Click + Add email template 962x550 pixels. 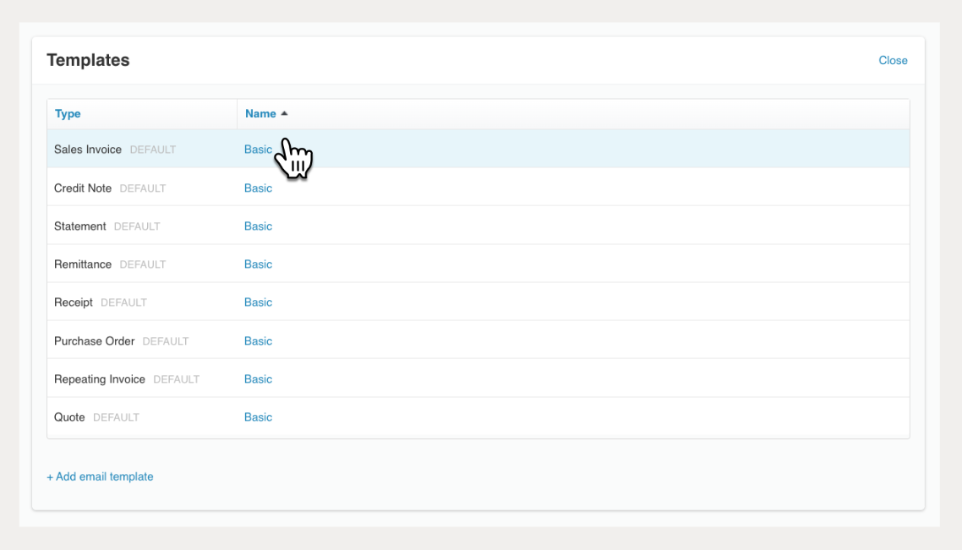coord(100,476)
